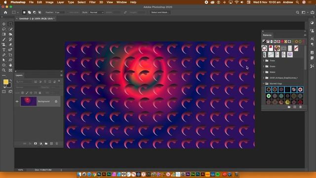Open the Layer menu

tap(60, 2)
